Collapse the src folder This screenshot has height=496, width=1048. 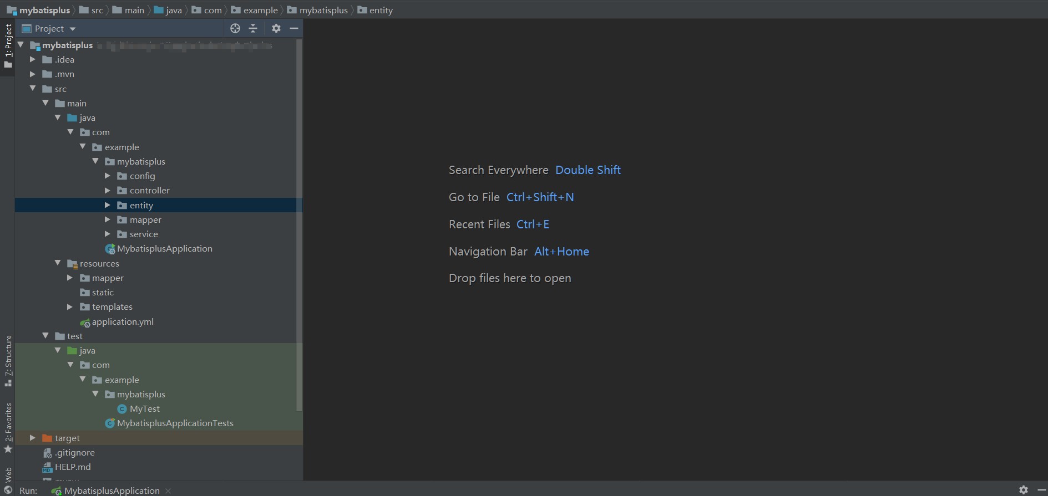tap(33, 88)
